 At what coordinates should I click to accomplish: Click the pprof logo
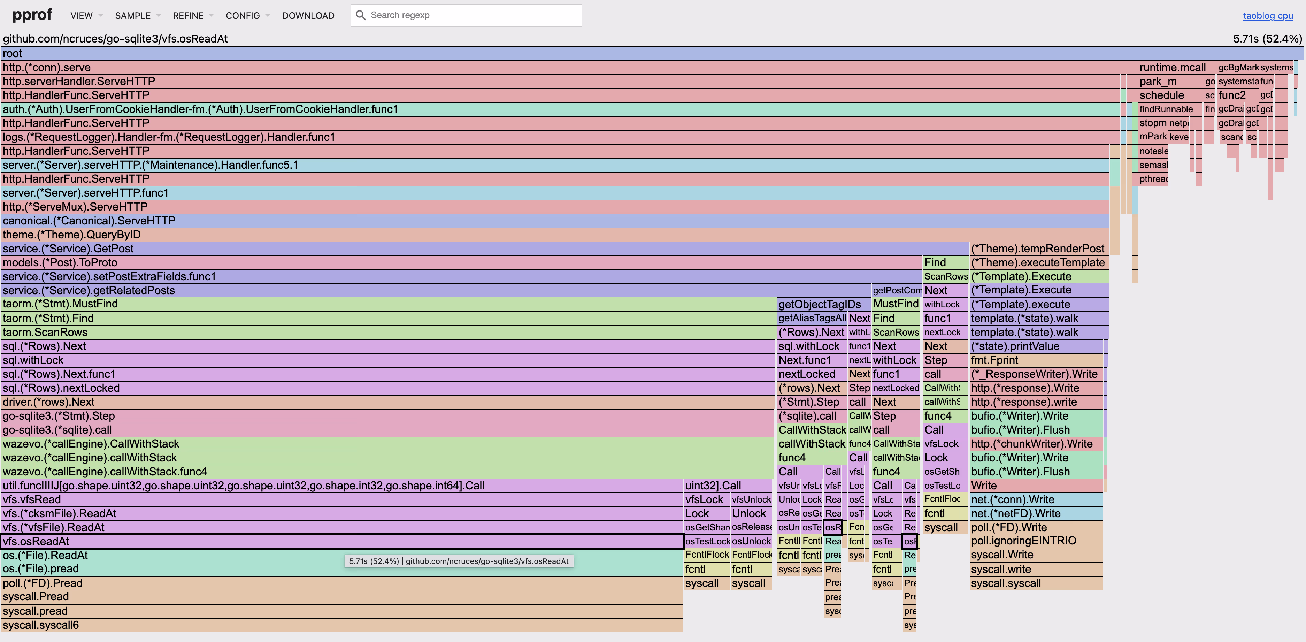(31, 15)
